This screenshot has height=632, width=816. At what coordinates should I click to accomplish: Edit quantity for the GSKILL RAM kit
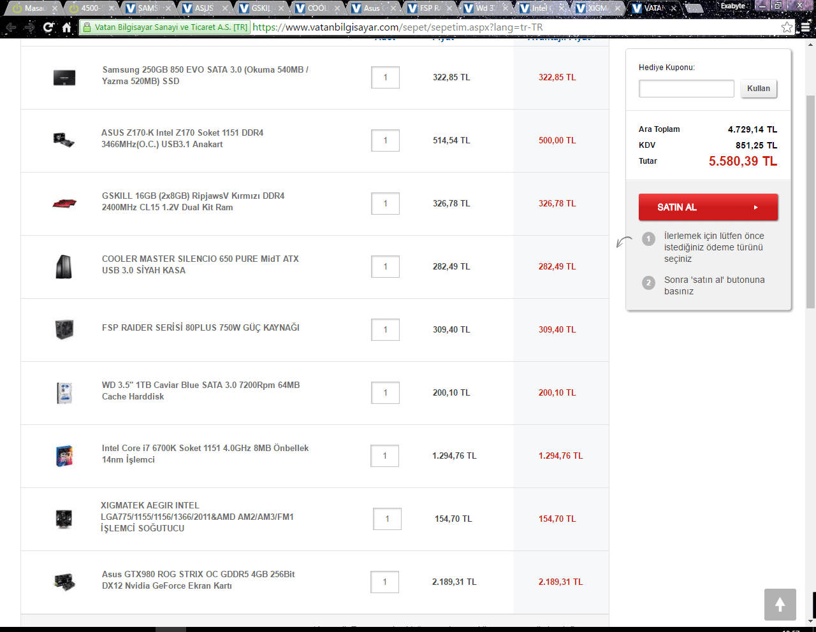coord(385,203)
